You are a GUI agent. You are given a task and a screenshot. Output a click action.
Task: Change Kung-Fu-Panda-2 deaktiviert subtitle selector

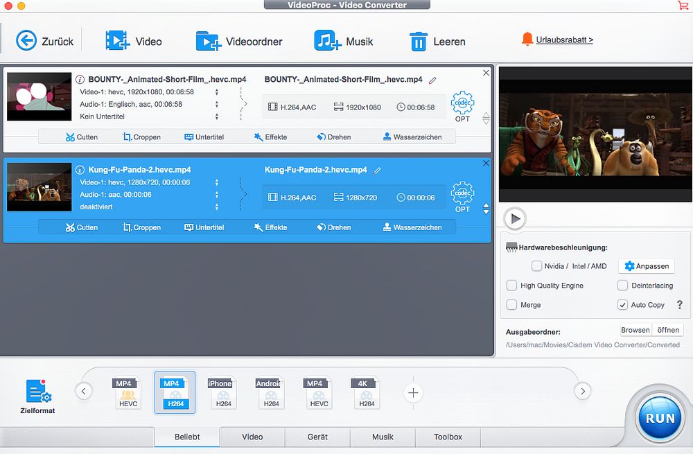click(216, 207)
